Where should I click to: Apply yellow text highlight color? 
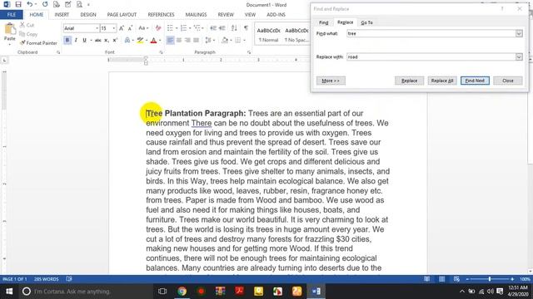[140, 41]
